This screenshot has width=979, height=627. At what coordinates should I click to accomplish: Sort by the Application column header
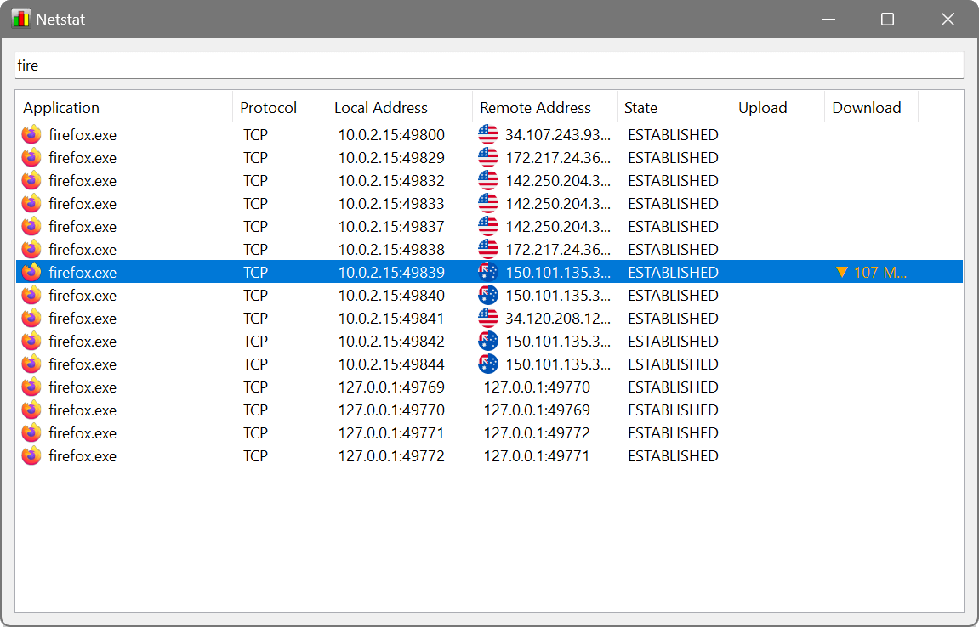(123, 107)
